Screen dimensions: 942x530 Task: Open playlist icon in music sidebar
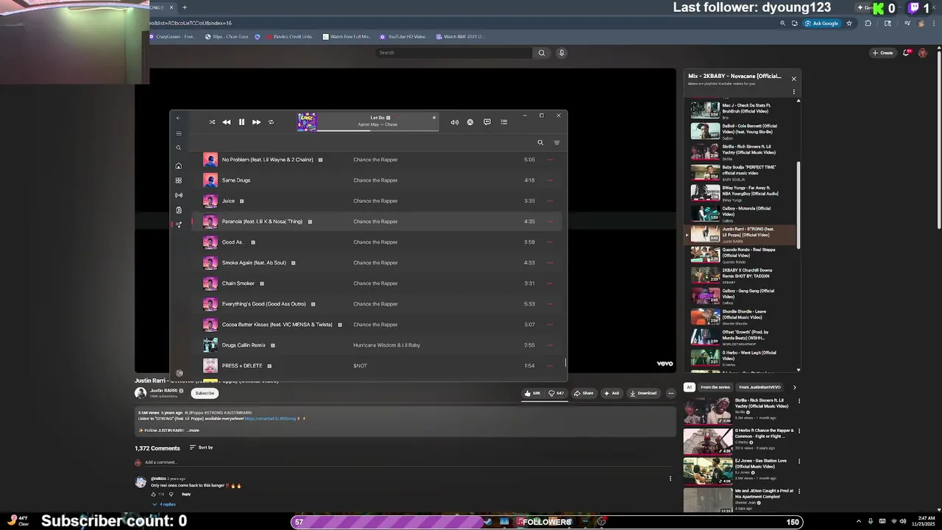(x=178, y=225)
